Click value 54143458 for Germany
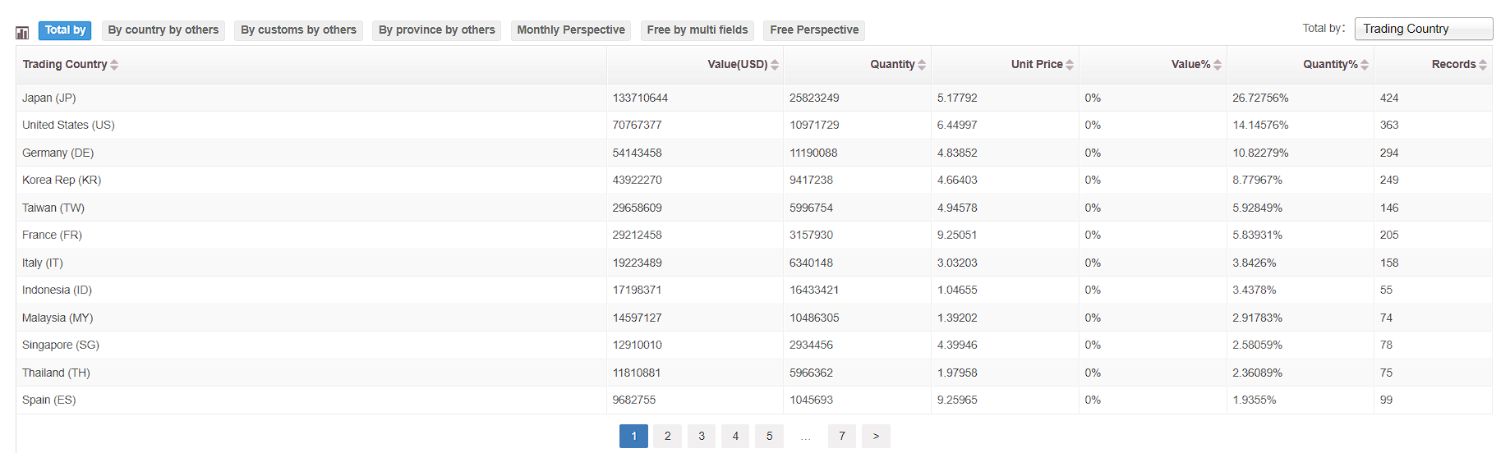Viewport: 1510px width, 453px height. [x=637, y=153]
